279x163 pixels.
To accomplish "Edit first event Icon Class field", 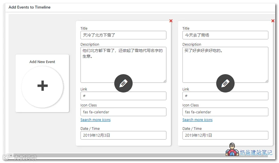I will point(123,112).
